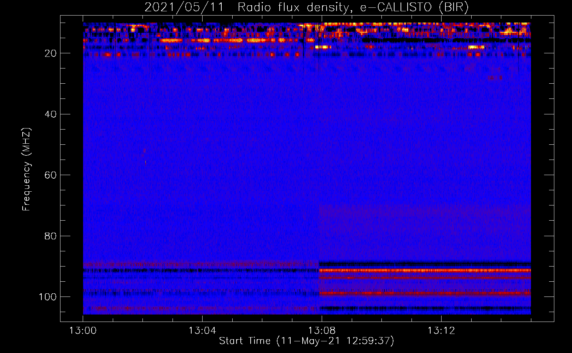Click the 13:00 time tick label
Viewport: 572px width, 353px height.
(x=83, y=331)
